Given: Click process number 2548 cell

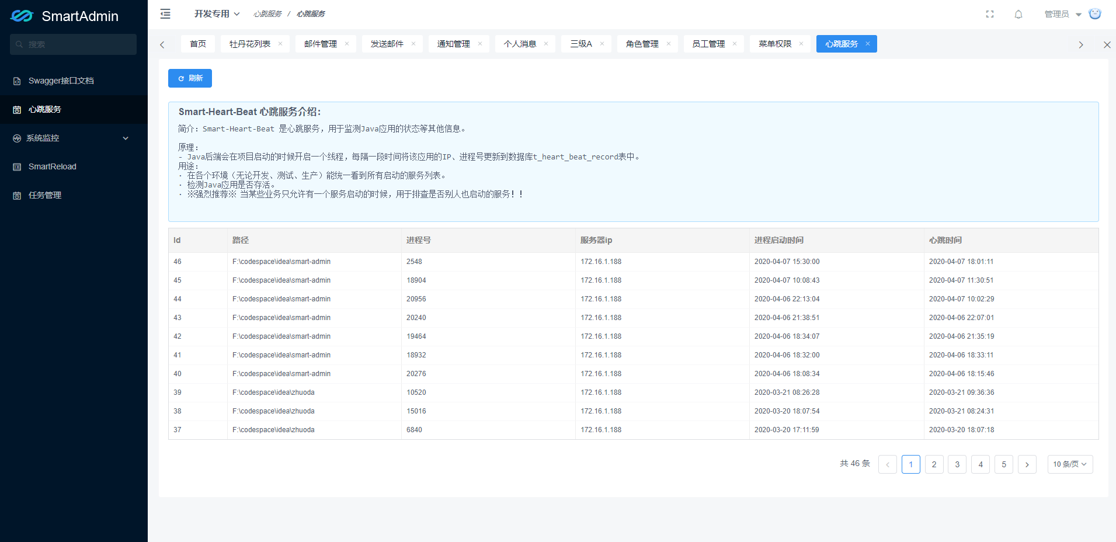Looking at the screenshot, I should pos(488,262).
